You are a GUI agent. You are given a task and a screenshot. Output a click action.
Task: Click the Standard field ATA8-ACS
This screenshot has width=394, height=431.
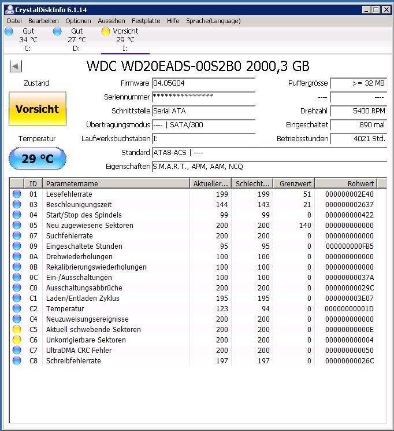point(269,153)
